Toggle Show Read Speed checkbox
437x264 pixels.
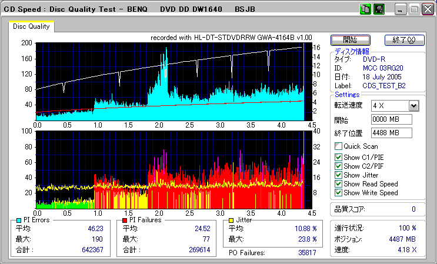click(338, 184)
